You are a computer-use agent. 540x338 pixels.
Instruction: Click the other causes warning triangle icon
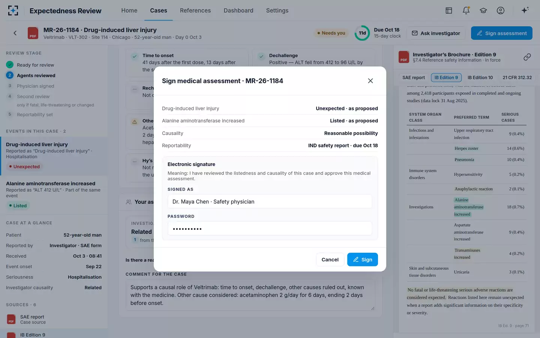(134, 122)
